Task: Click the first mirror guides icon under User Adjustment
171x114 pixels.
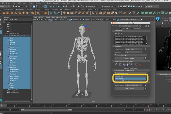Action: point(116,65)
